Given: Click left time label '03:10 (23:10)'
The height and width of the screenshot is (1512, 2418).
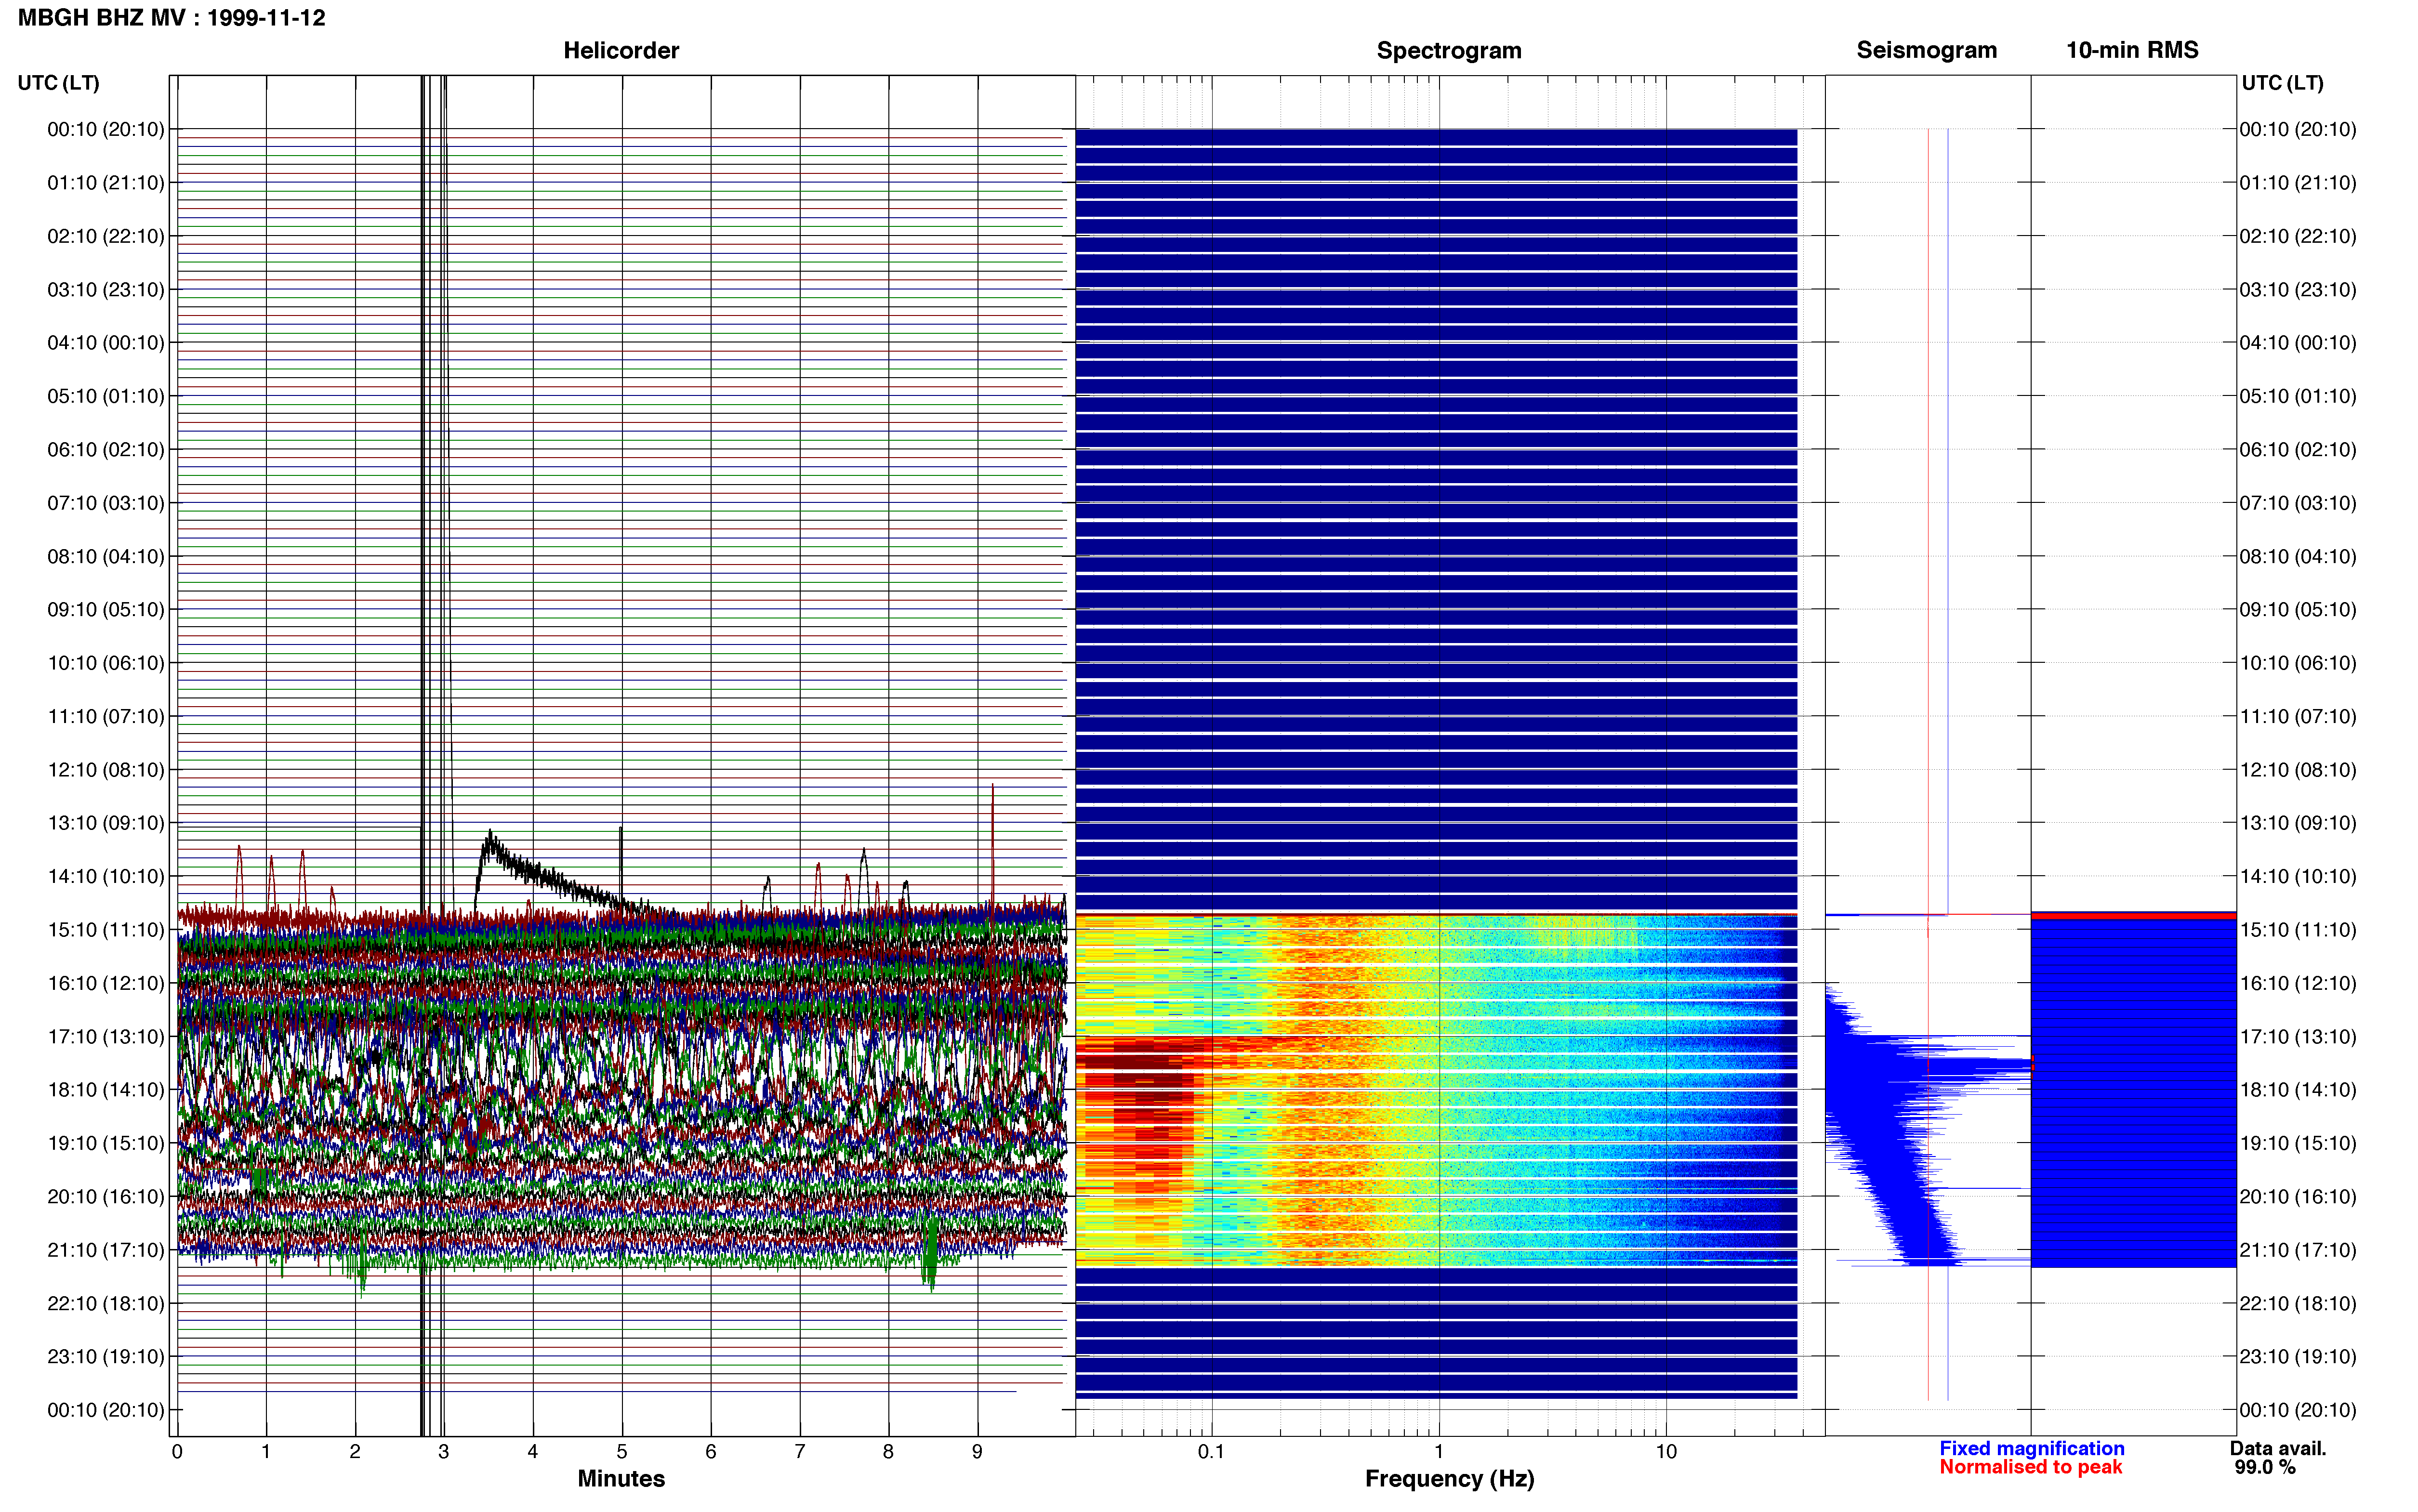Looking at the screenshot, I should coord(106,290).
